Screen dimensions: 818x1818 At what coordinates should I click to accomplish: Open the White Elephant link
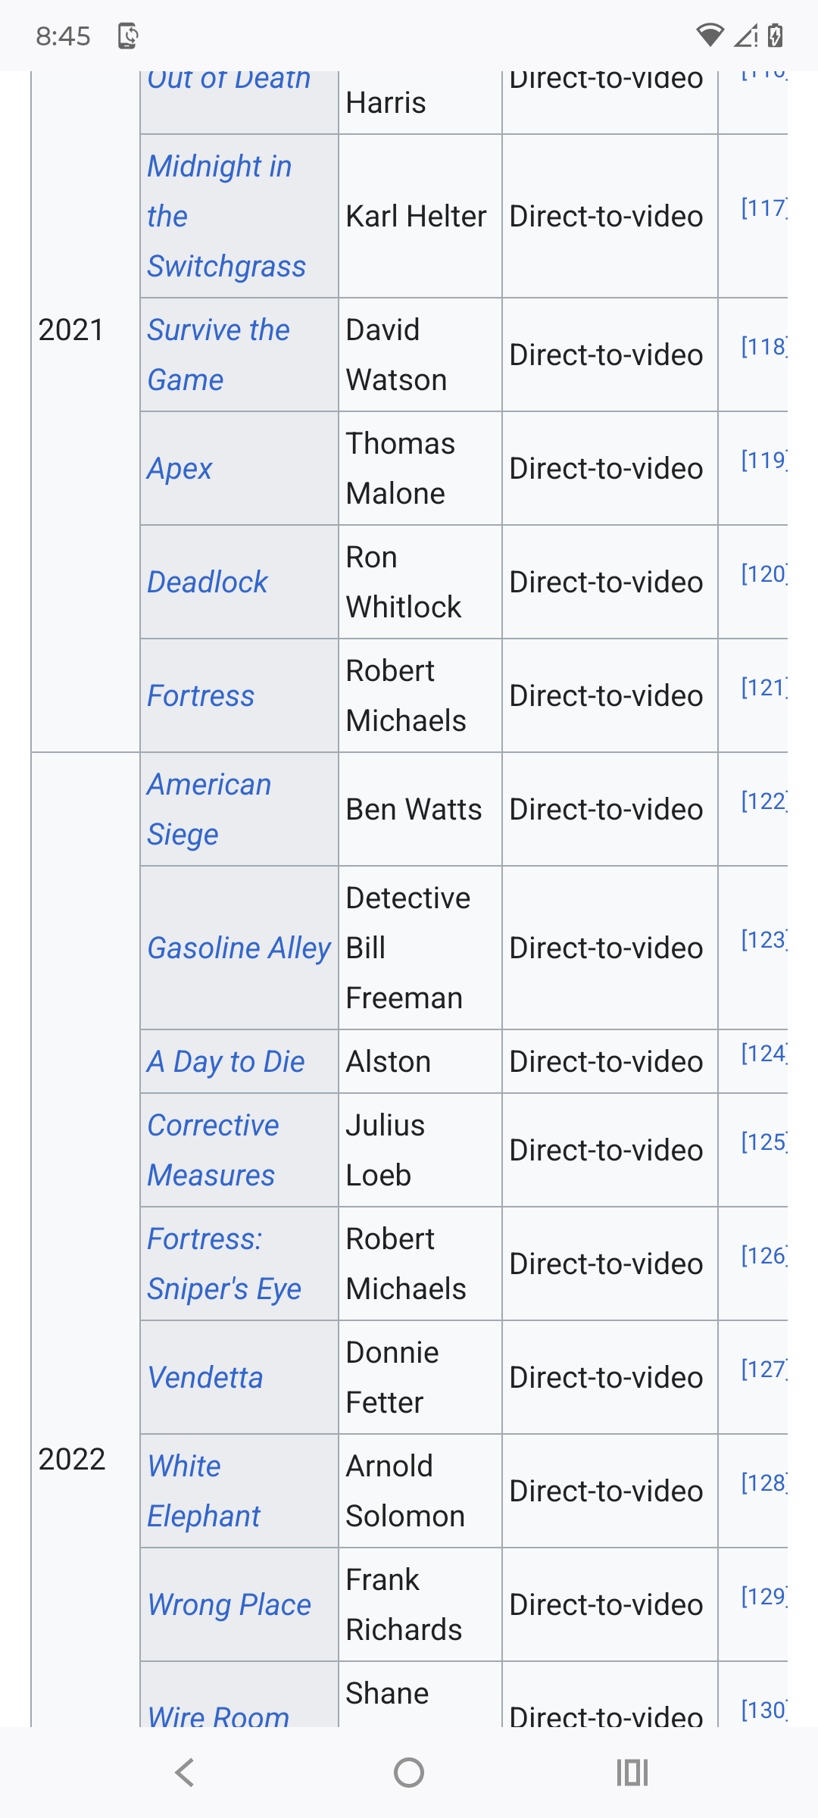[204, 1491]
